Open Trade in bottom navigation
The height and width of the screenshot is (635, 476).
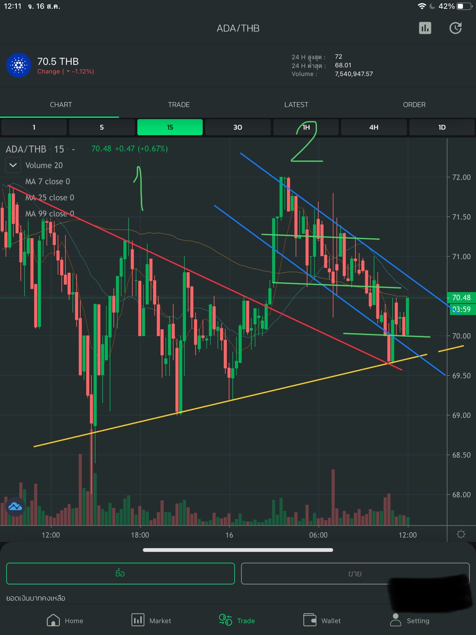(237, 620)
